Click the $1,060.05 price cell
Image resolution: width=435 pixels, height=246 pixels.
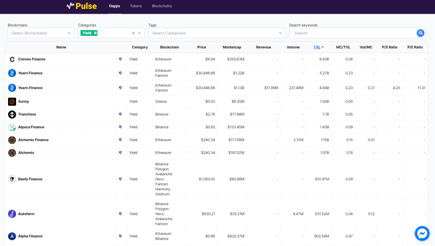[x=207, y=179]
